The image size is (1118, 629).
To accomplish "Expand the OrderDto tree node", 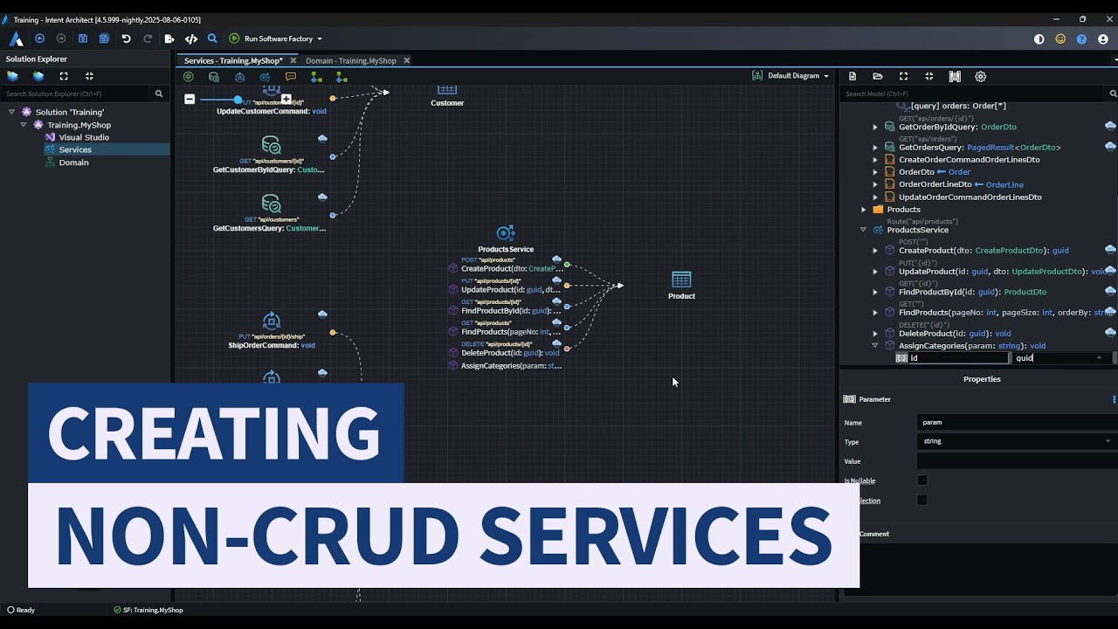I will [875, 172].
